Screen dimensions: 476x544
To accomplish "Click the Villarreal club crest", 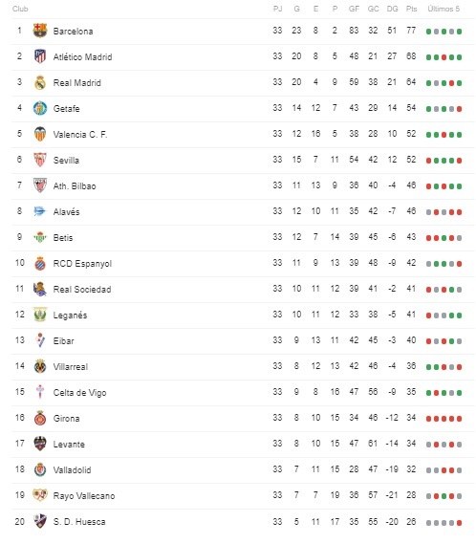I will 40,366.
